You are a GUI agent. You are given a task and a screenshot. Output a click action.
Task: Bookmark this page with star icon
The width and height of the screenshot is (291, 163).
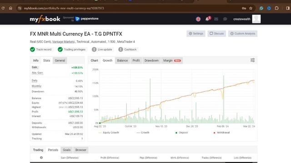click(x=251, y=8)
